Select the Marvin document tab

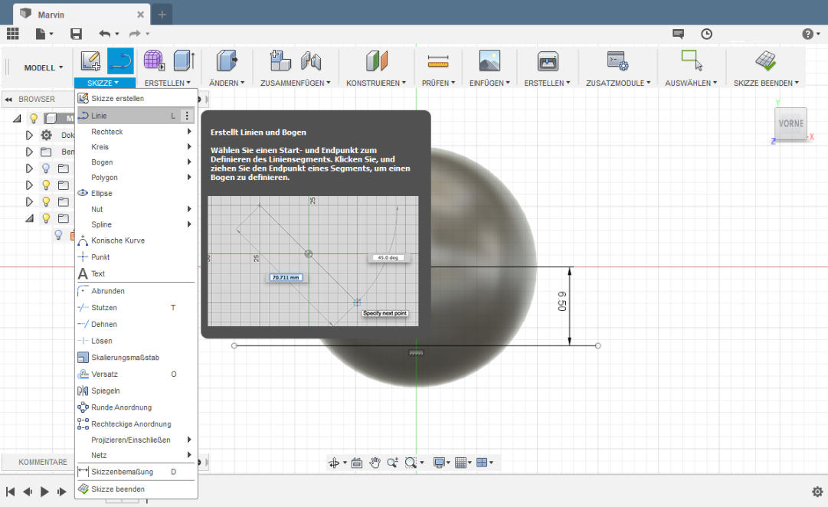point(81,15)
